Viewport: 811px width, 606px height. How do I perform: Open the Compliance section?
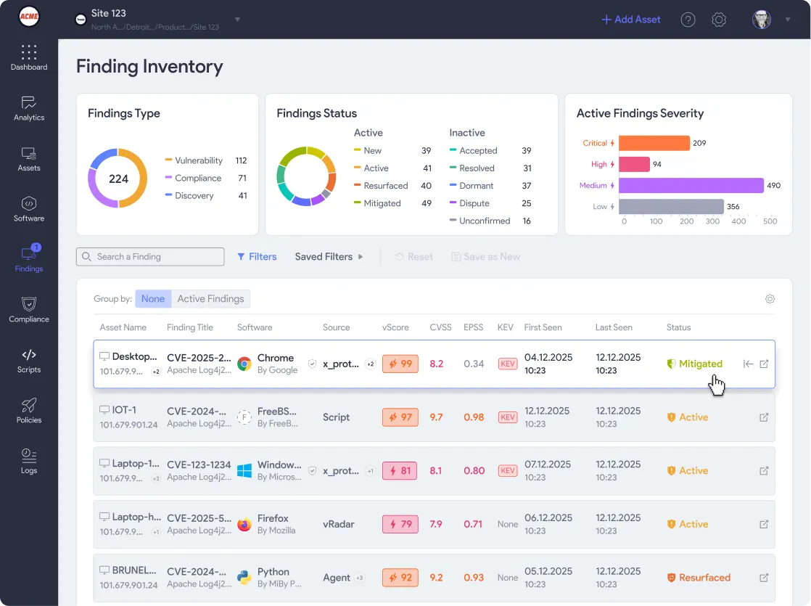click(29, 310)
